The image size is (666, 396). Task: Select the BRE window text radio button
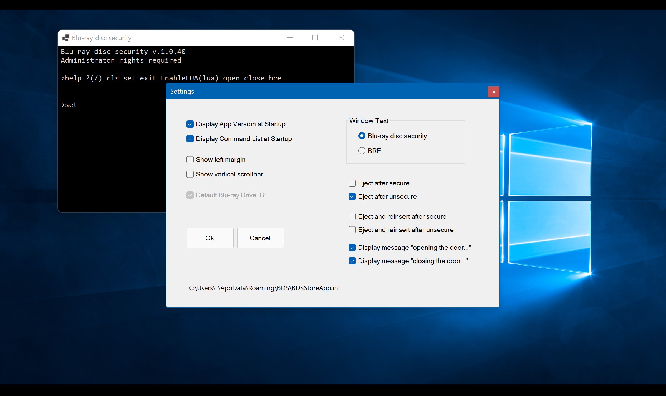362,151
